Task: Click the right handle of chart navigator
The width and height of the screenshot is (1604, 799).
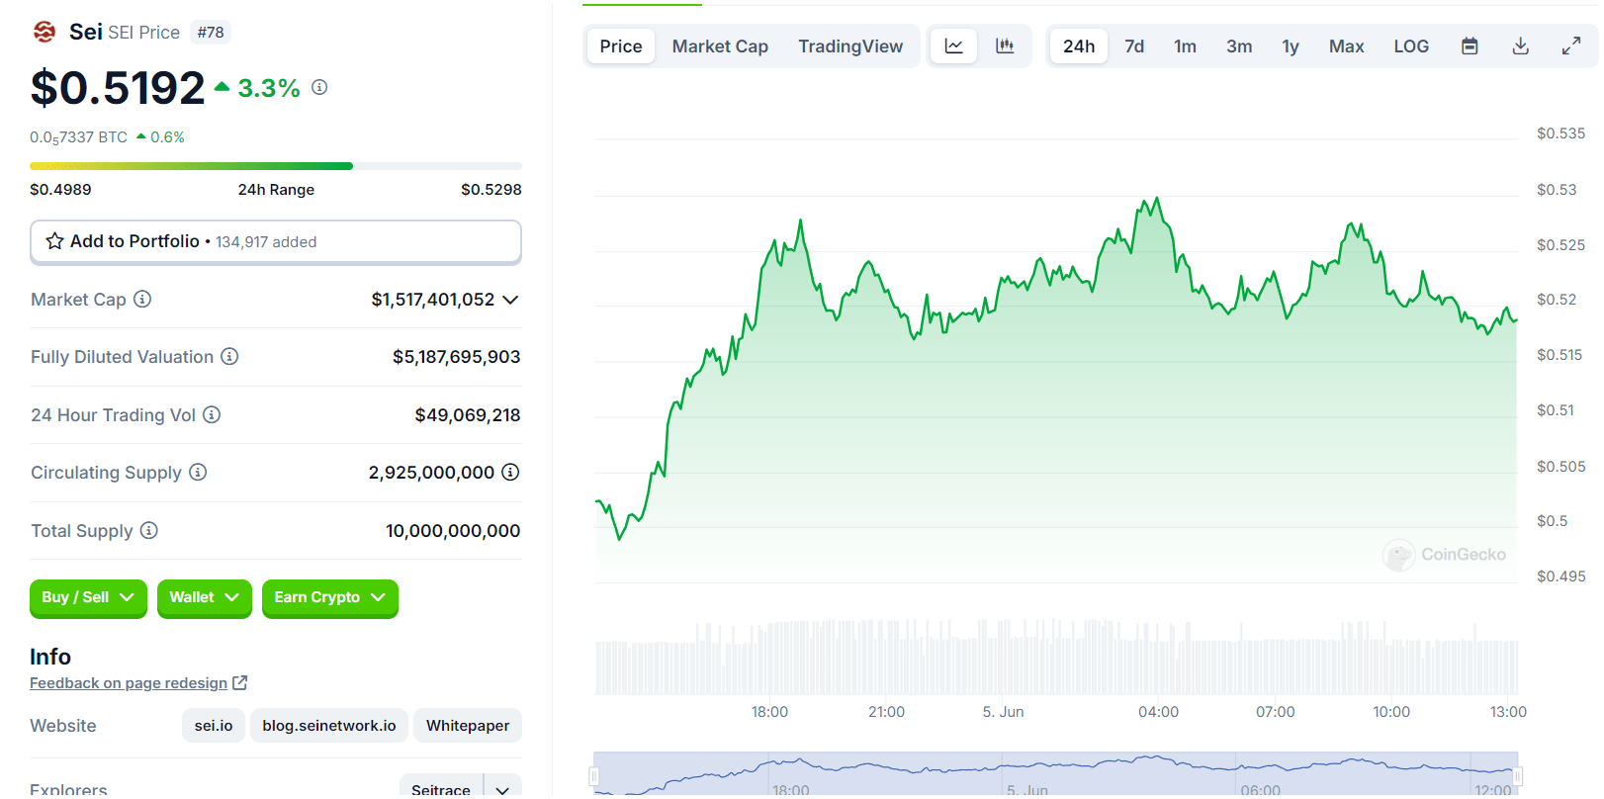Action: pyautogui.click(x=1518, y=776)
